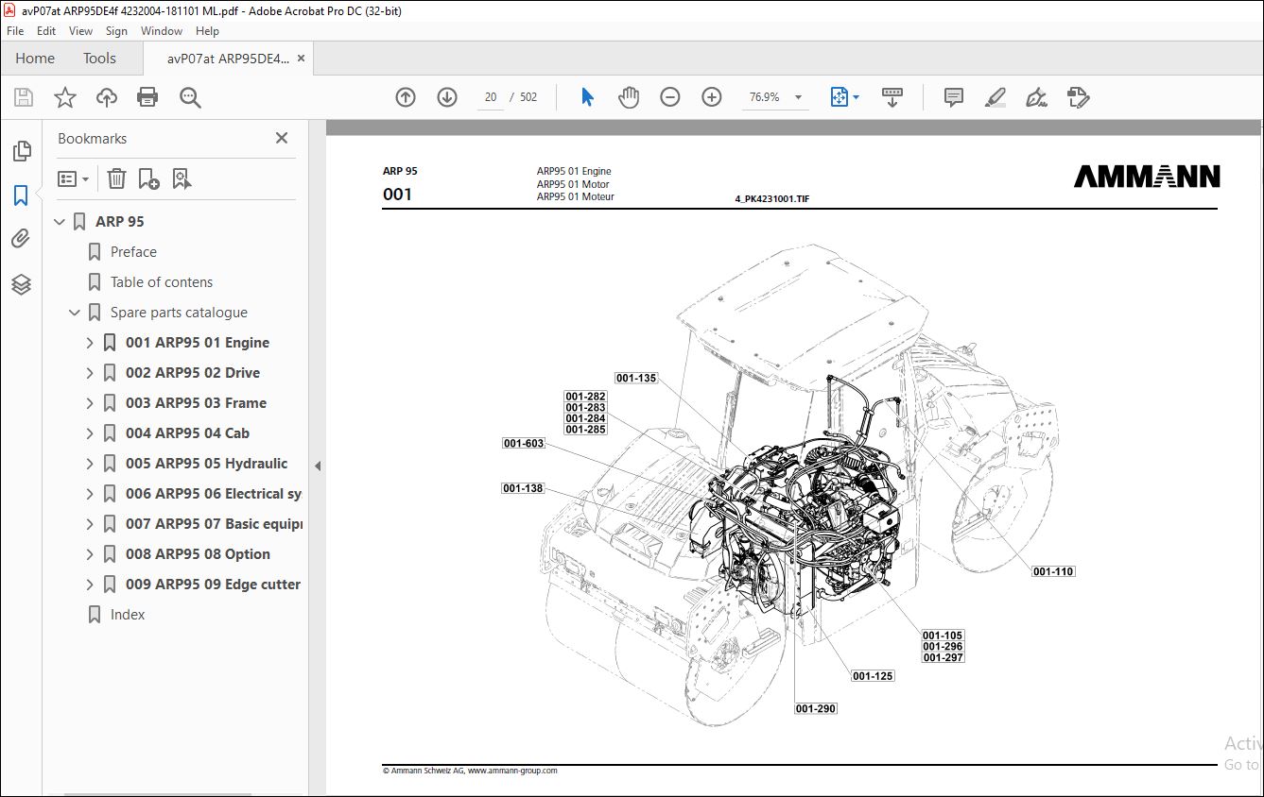Go to the previous page arrow
The width and height of the screenshot is (1264, 797).
point(406,97)
